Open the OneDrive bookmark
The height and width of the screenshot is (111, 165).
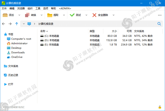[15, 57]
